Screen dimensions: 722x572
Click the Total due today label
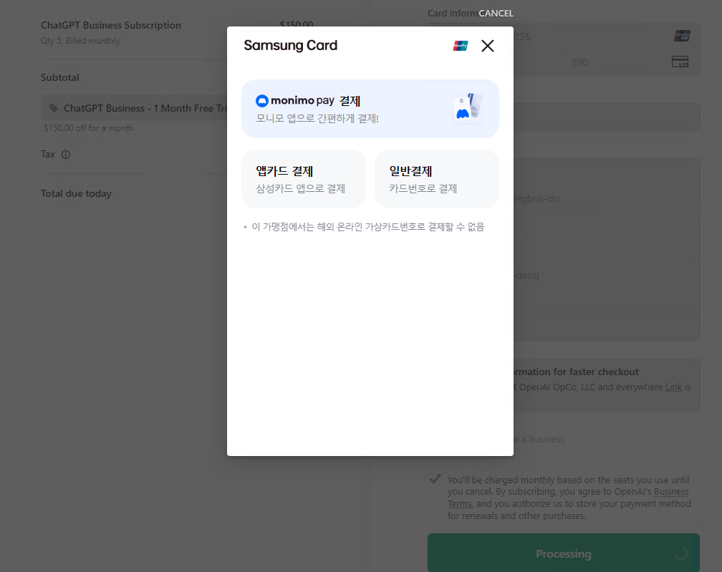point(77,194)
